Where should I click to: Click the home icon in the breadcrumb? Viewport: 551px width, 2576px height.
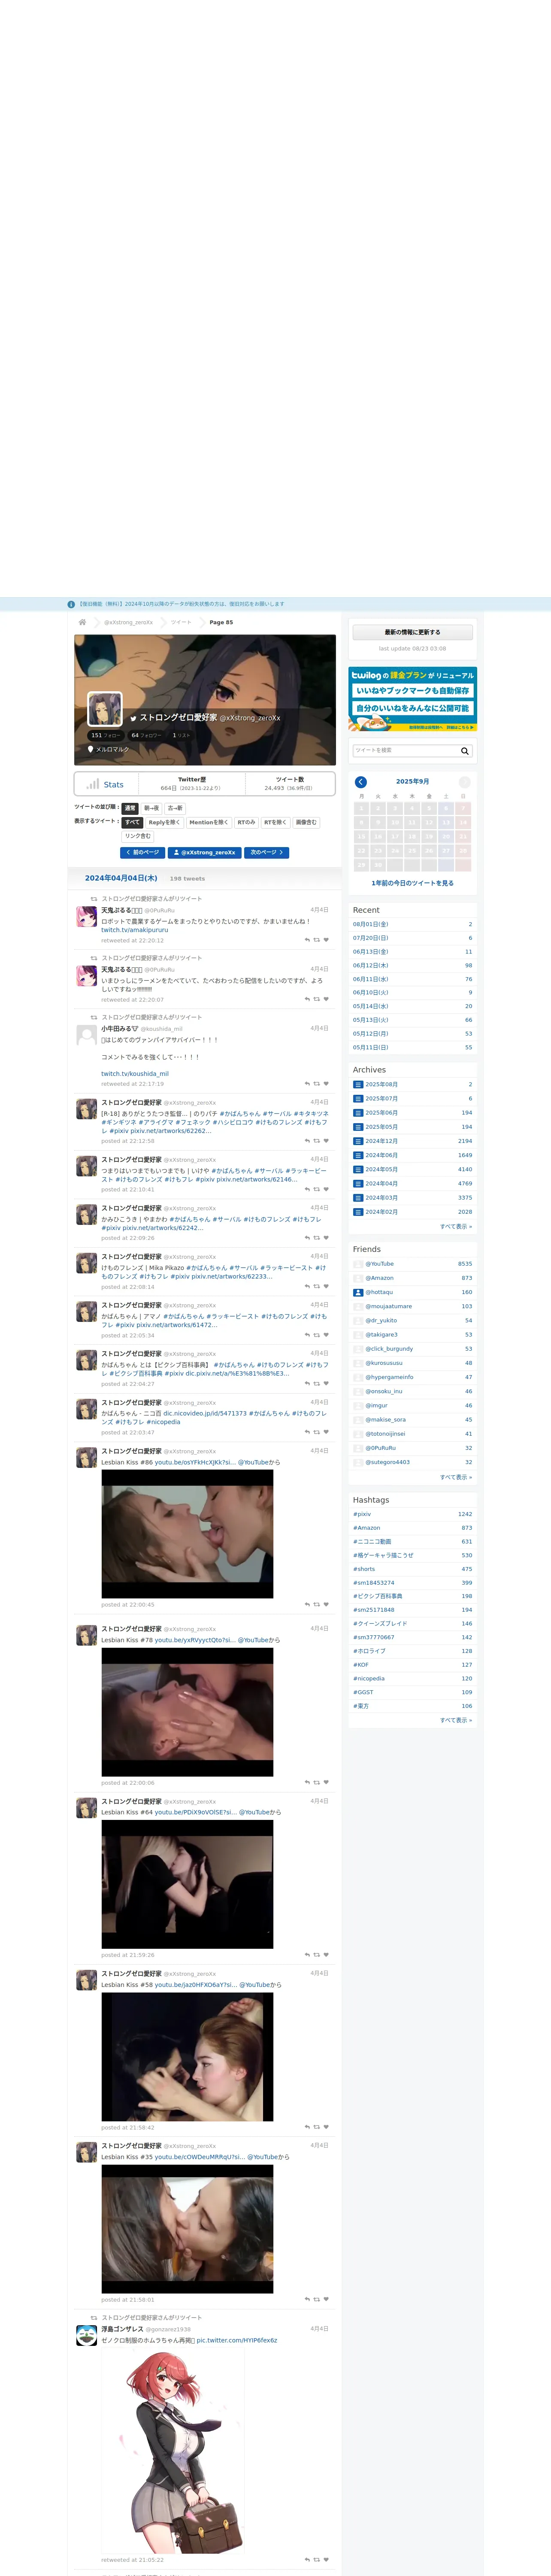pos(83,622)
